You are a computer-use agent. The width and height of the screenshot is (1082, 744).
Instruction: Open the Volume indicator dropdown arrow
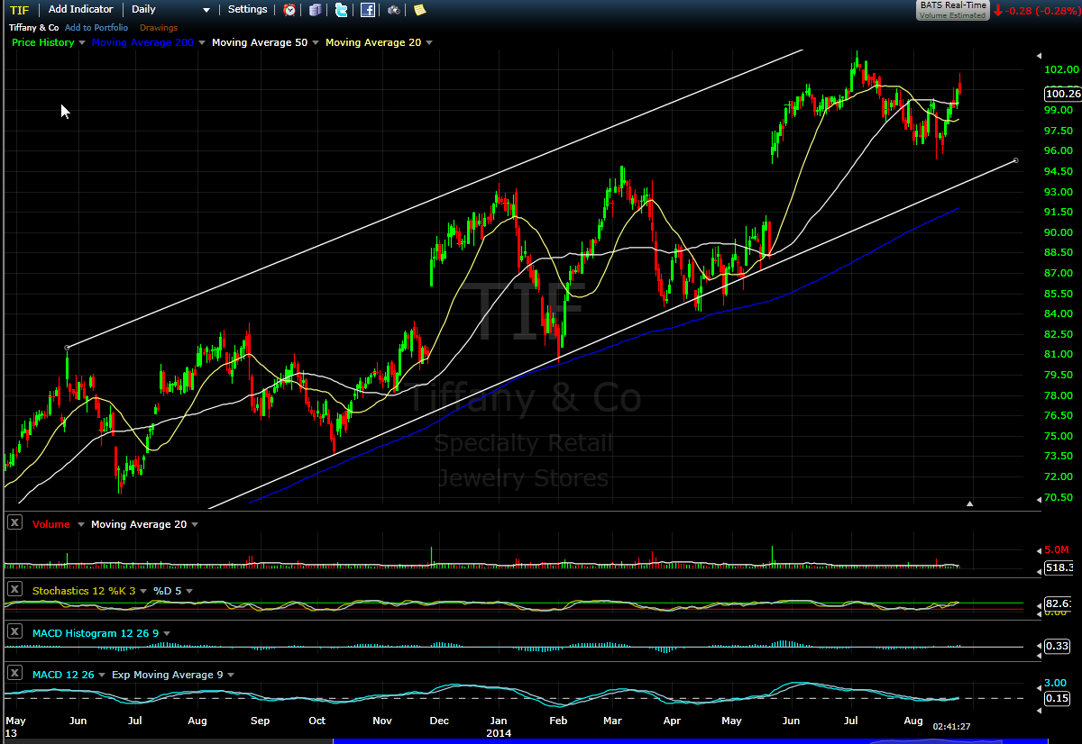(81, 524)
